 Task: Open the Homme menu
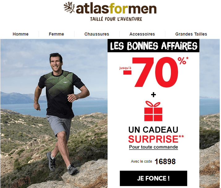click(21, 34)
